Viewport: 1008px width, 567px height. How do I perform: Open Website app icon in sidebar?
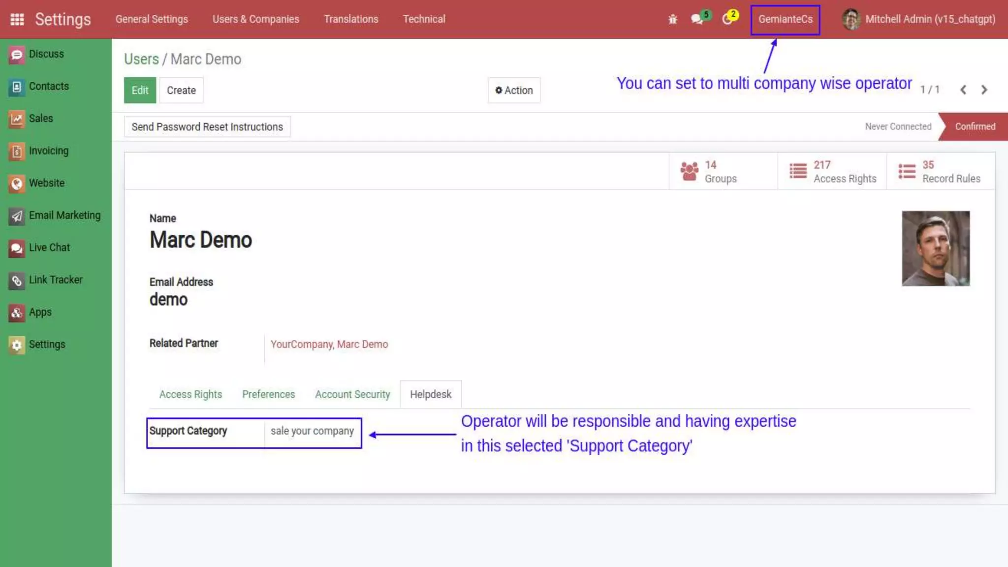coord(16,184)
